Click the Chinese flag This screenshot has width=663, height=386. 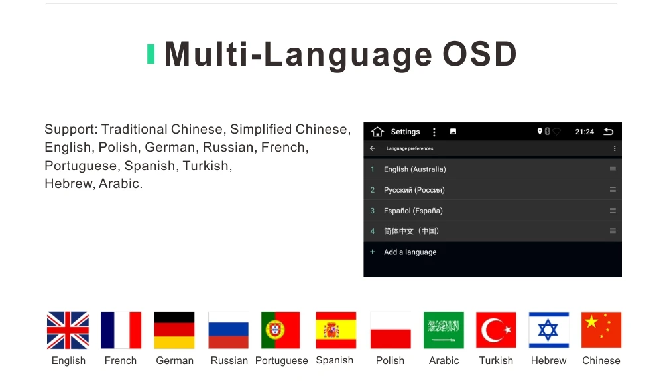click(x=601, y=330)
